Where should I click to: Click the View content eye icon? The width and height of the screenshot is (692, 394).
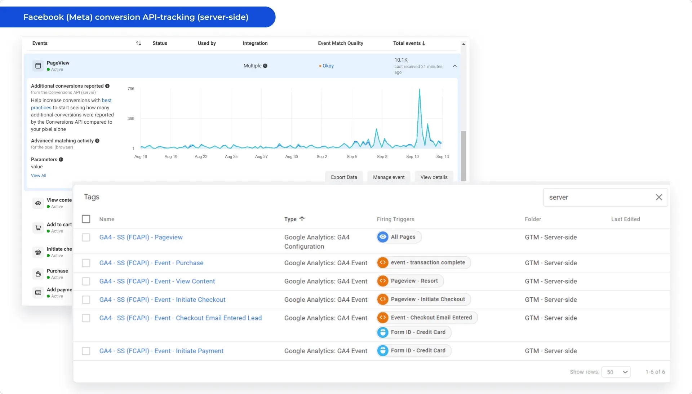point(38,203)
